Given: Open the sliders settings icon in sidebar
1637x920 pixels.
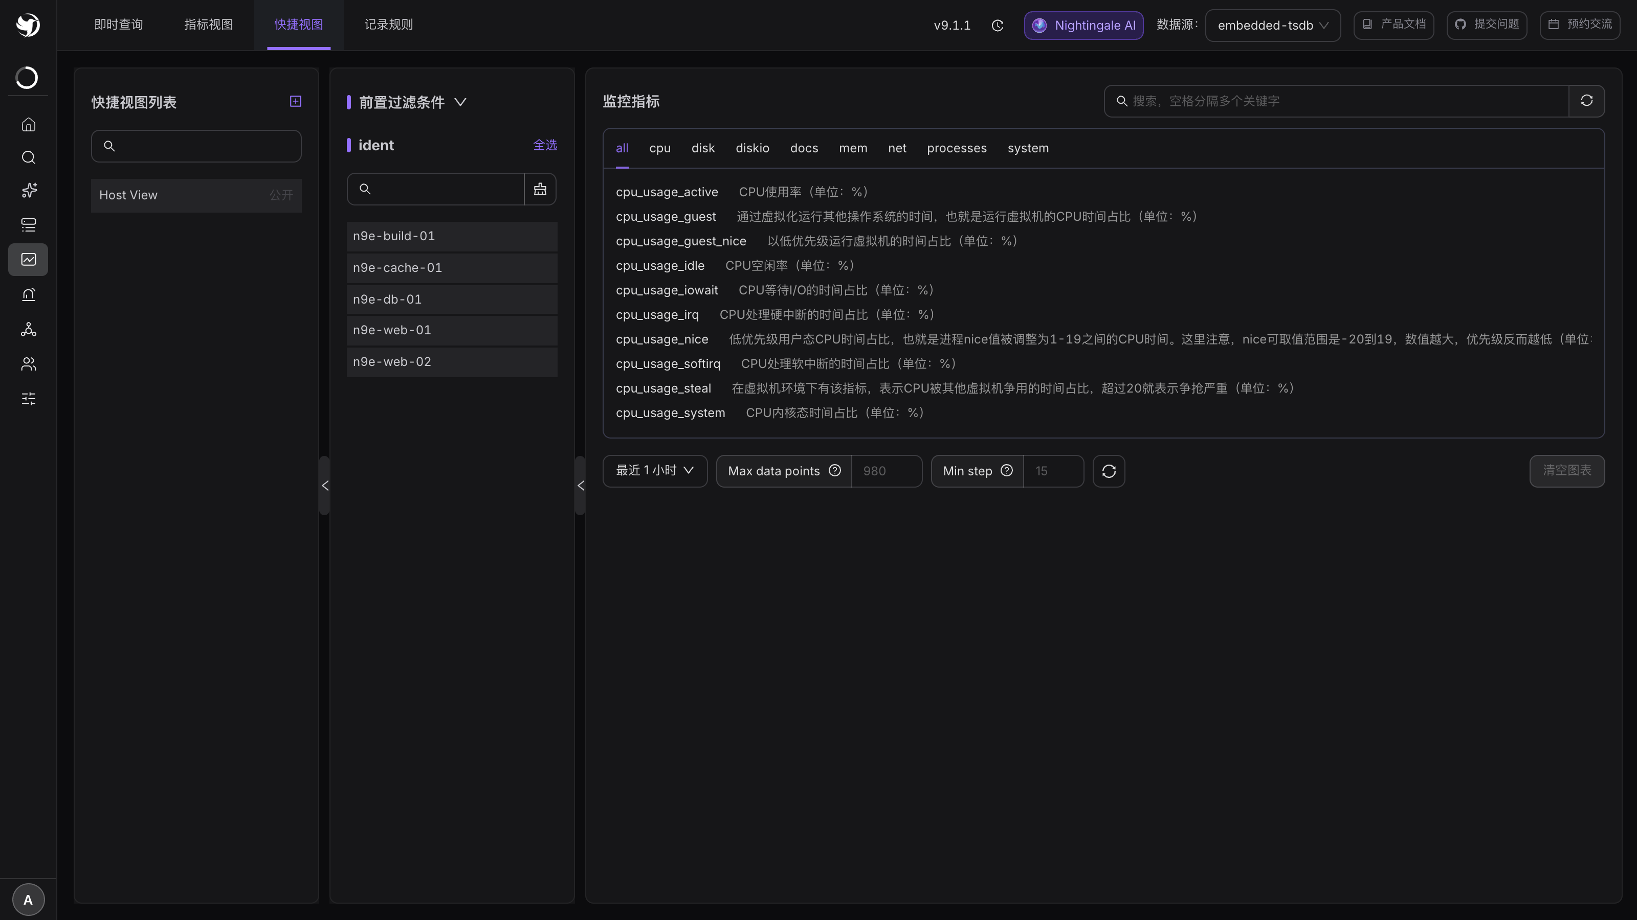Looking at the screenshot, I should [28, 399].
